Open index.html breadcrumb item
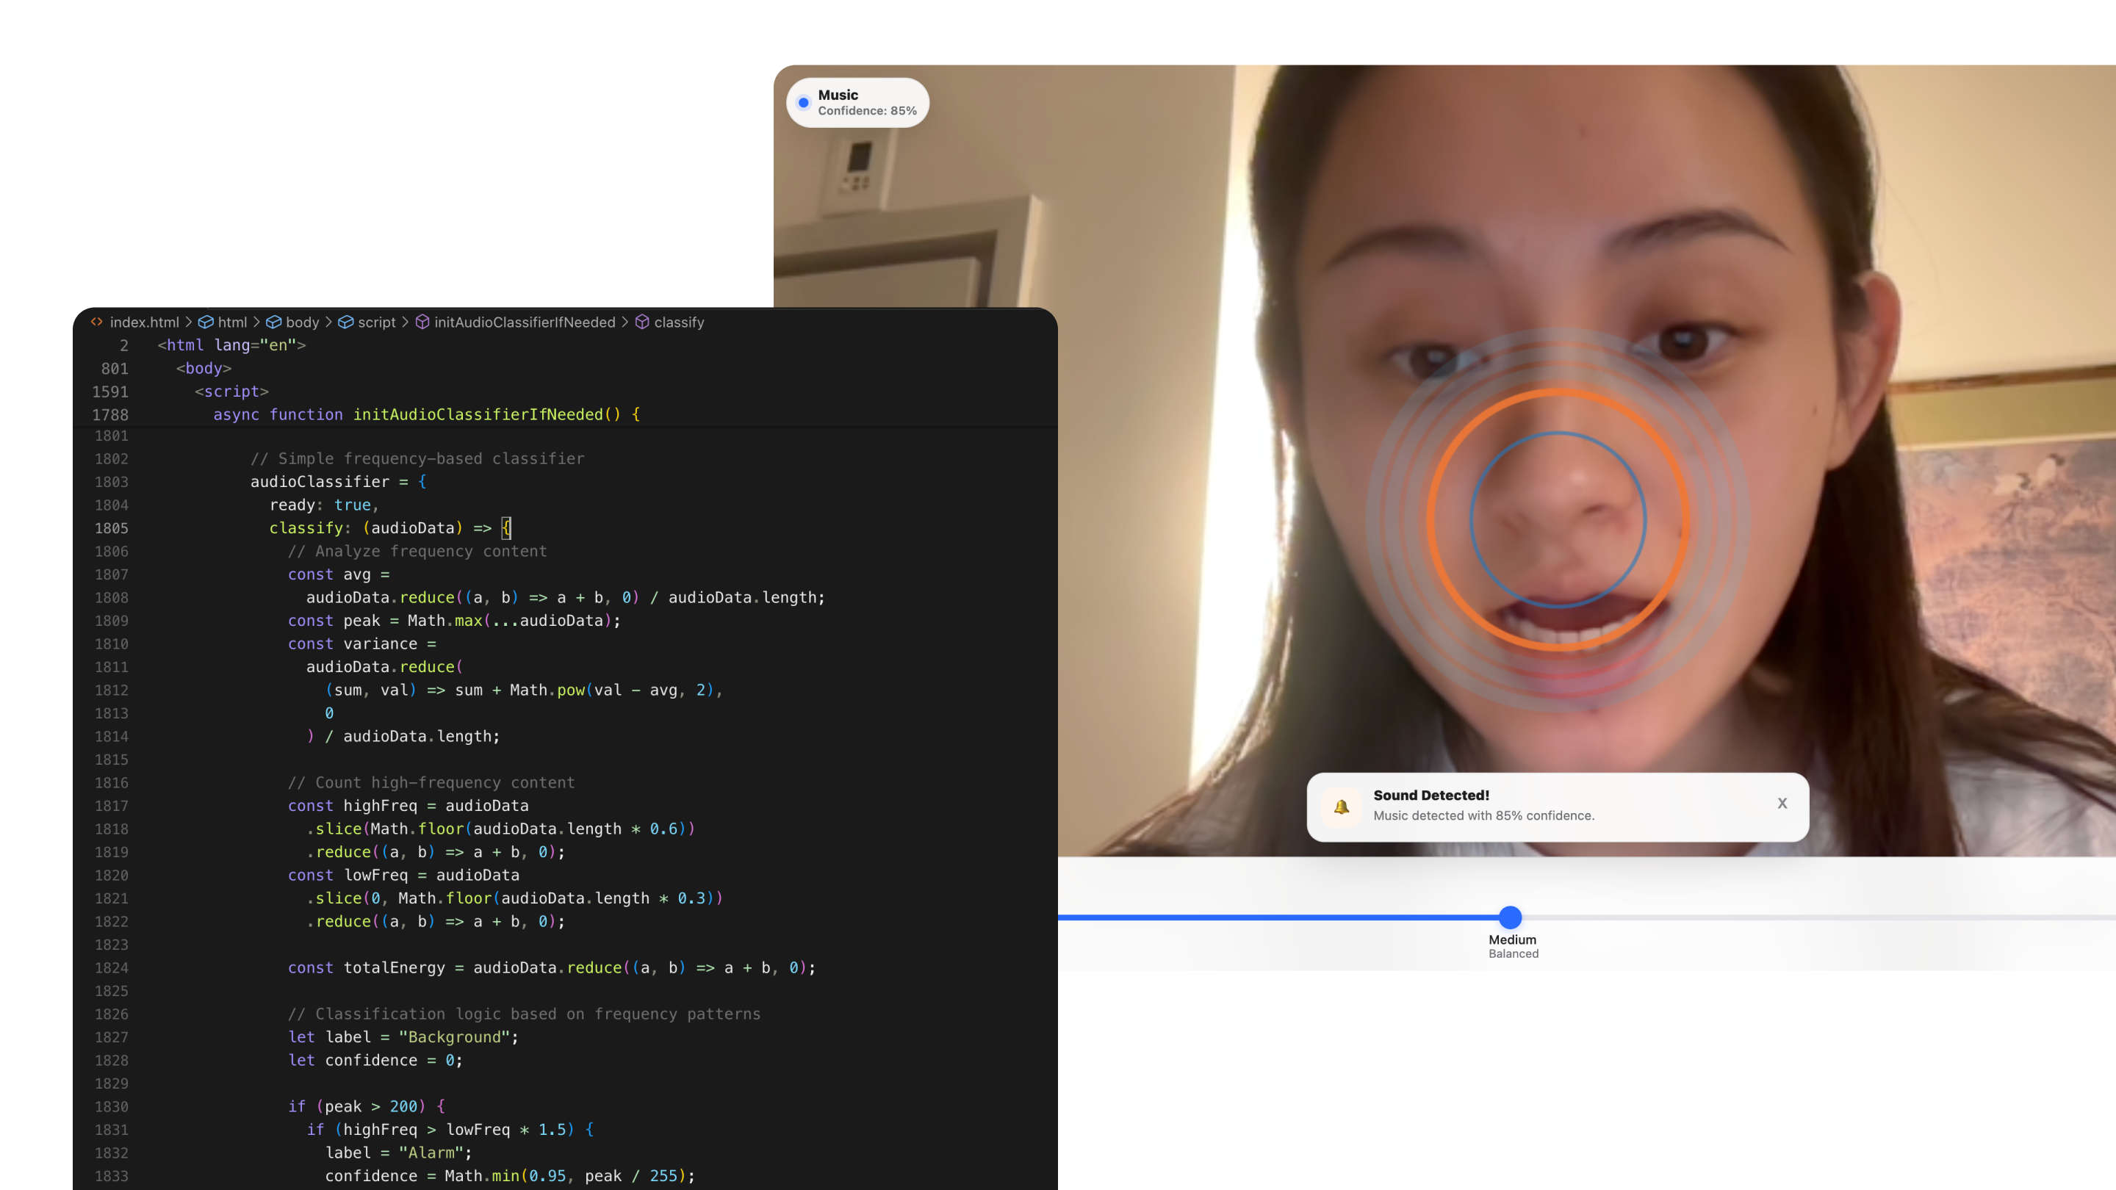This screenshot has height=1190, width=2116. [x=144, y=322]
